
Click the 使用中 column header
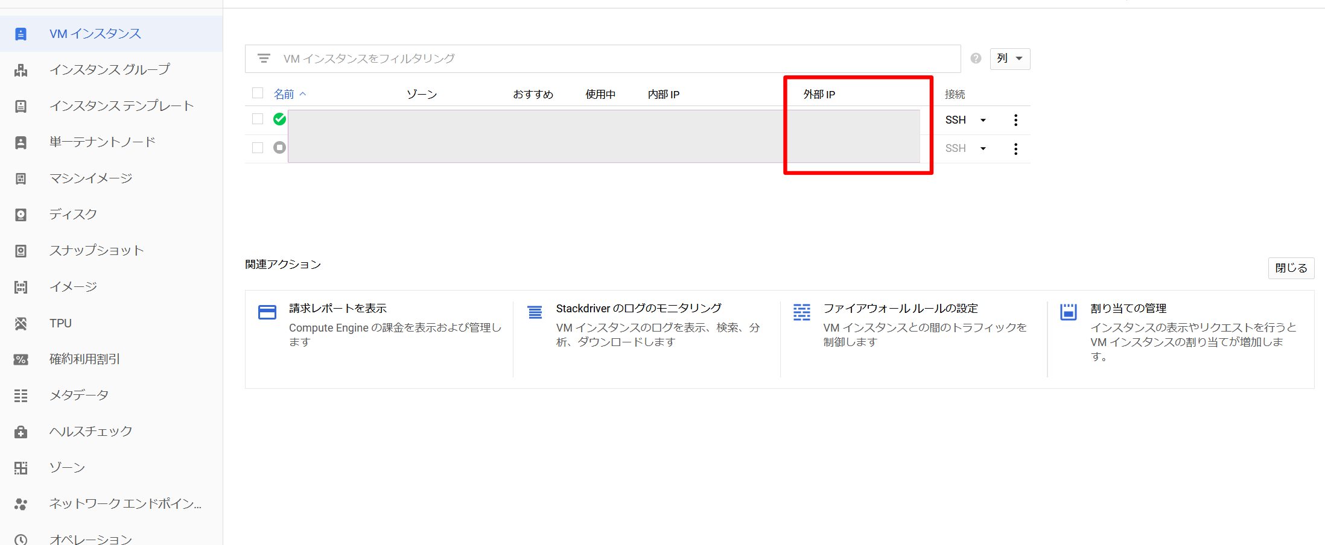click(601, 94)
